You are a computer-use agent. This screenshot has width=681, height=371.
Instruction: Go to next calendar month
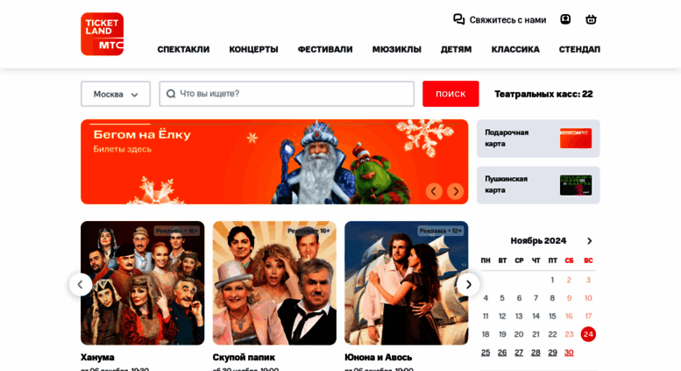pos(589,240)
